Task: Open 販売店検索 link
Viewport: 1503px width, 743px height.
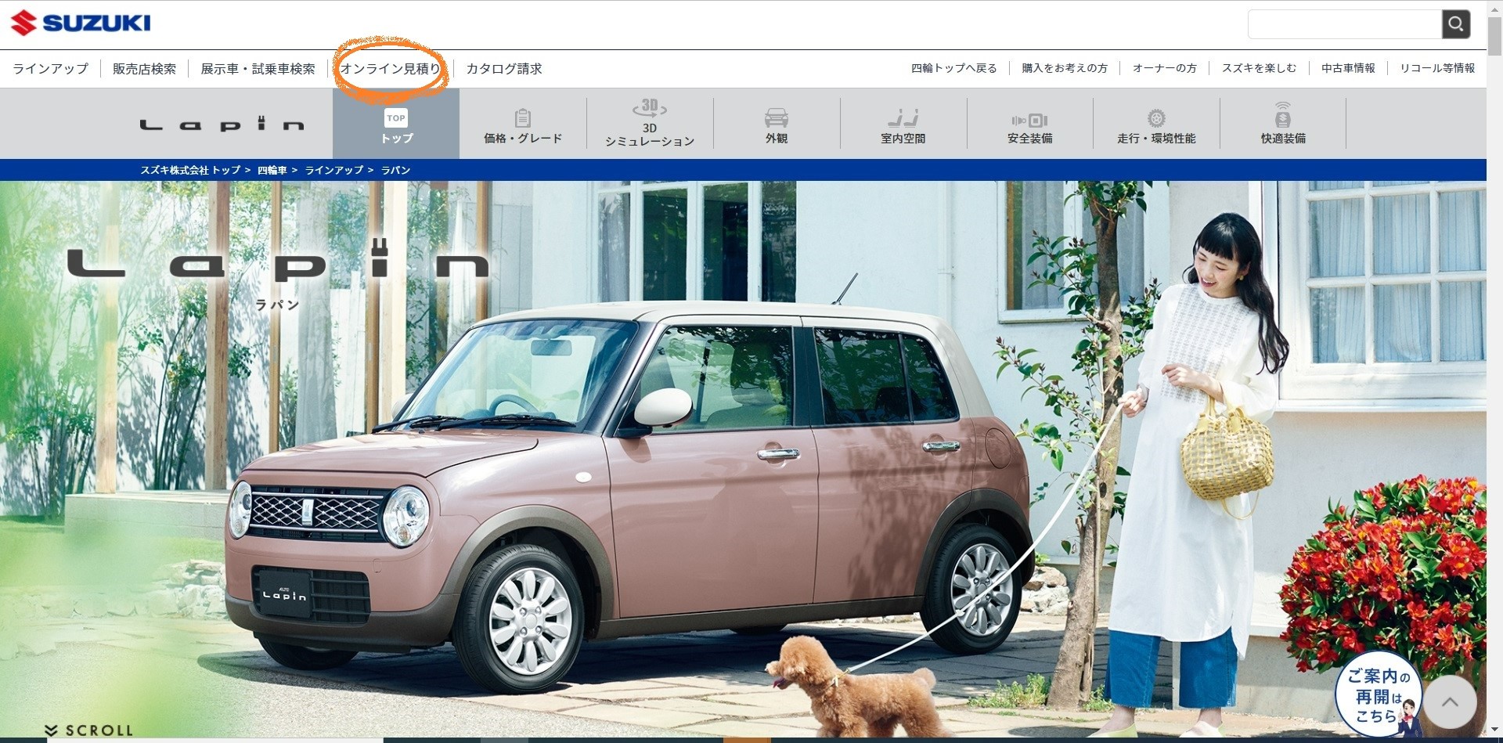Action: tap(145, 69)
